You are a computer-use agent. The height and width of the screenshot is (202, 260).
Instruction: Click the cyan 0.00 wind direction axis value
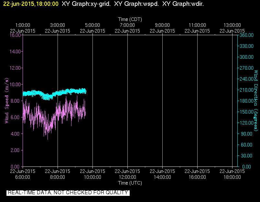(x=246, y=167)
